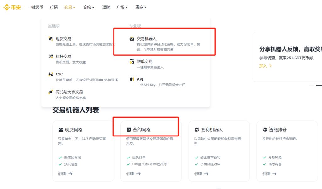
Task: Click 创建 under 套利机器人 card
Action: (x=201, y=174)
